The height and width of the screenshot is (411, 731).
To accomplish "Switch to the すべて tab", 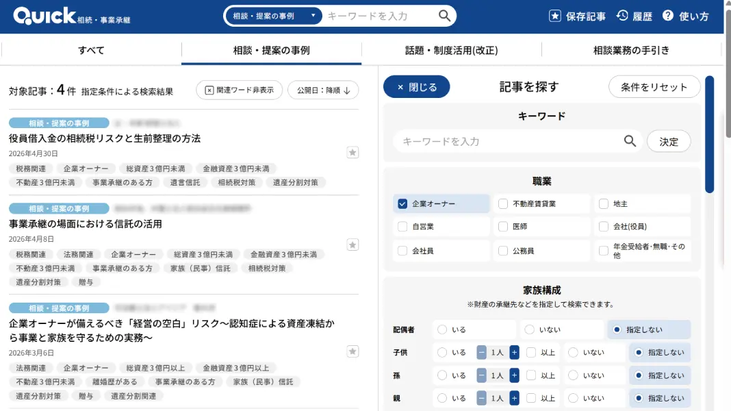I will pyautogui.click(x=91, y=51).
